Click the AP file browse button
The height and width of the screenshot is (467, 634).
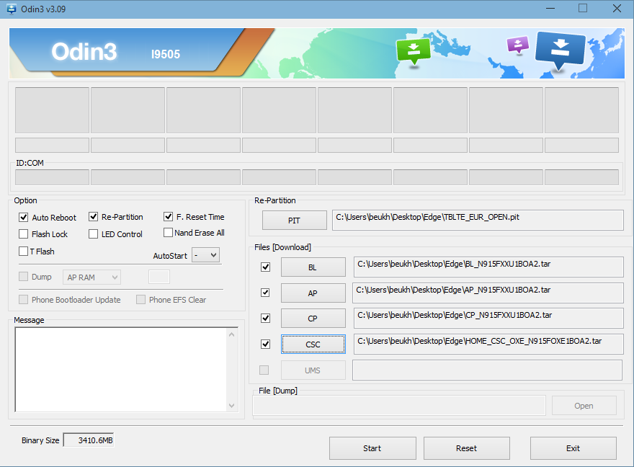click(313, 293)
